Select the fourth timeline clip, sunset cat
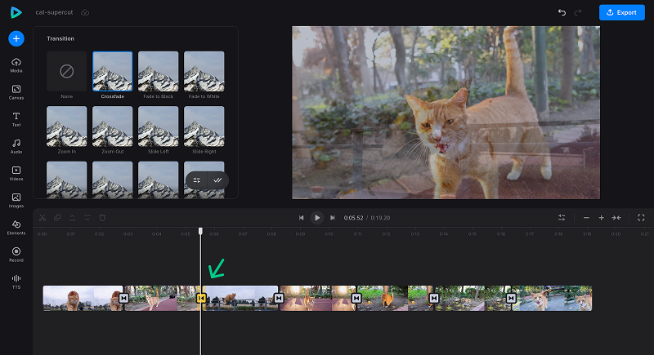Image resolution: width=654 pixels, height=355 pixels. click(x=317, y=298)
